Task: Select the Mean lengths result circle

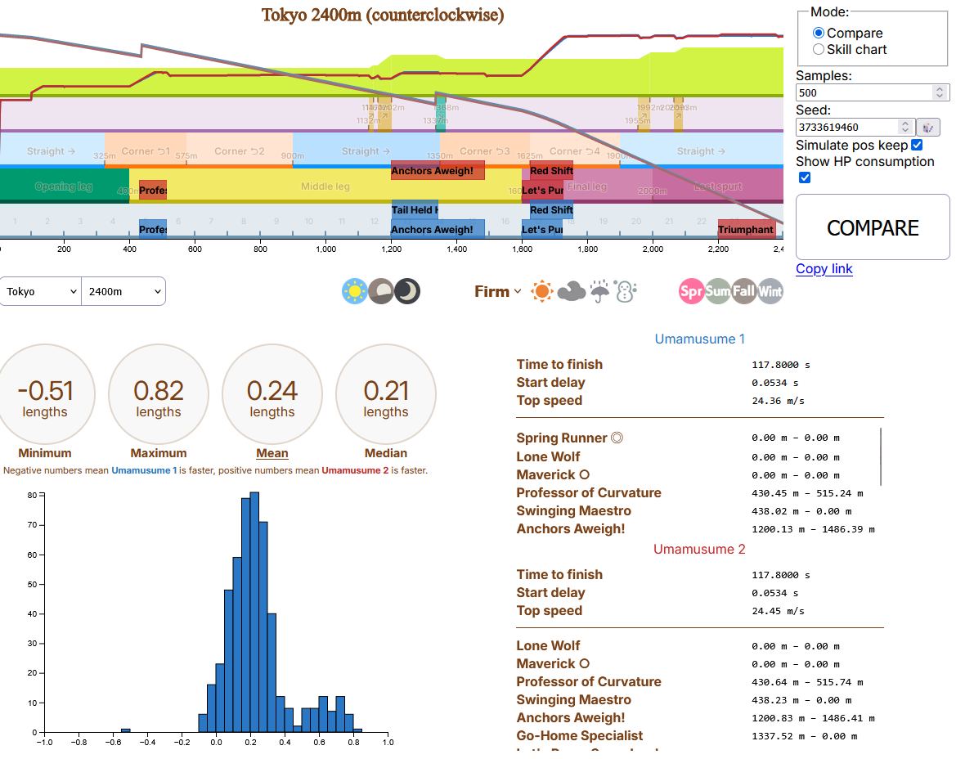Action: 272,394
